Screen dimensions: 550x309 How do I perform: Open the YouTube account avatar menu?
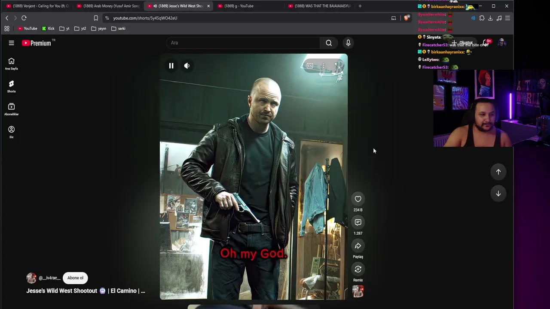pyautogui.click(x=501, y=43)
